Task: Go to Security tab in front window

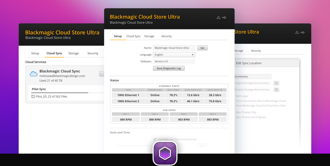Action: coord(167,36)
